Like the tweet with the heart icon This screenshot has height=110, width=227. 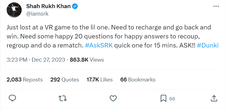click(113, 99)
